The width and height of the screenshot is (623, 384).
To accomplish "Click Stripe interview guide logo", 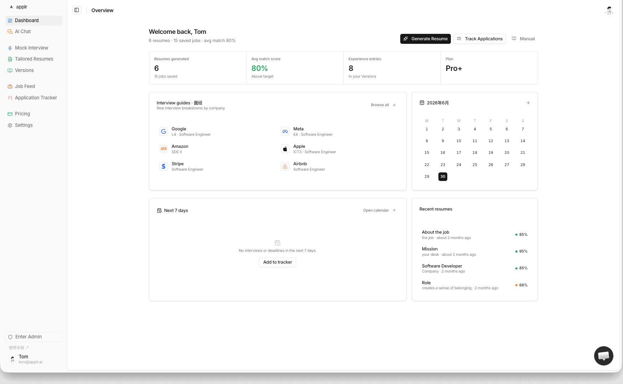I will 164,166.
